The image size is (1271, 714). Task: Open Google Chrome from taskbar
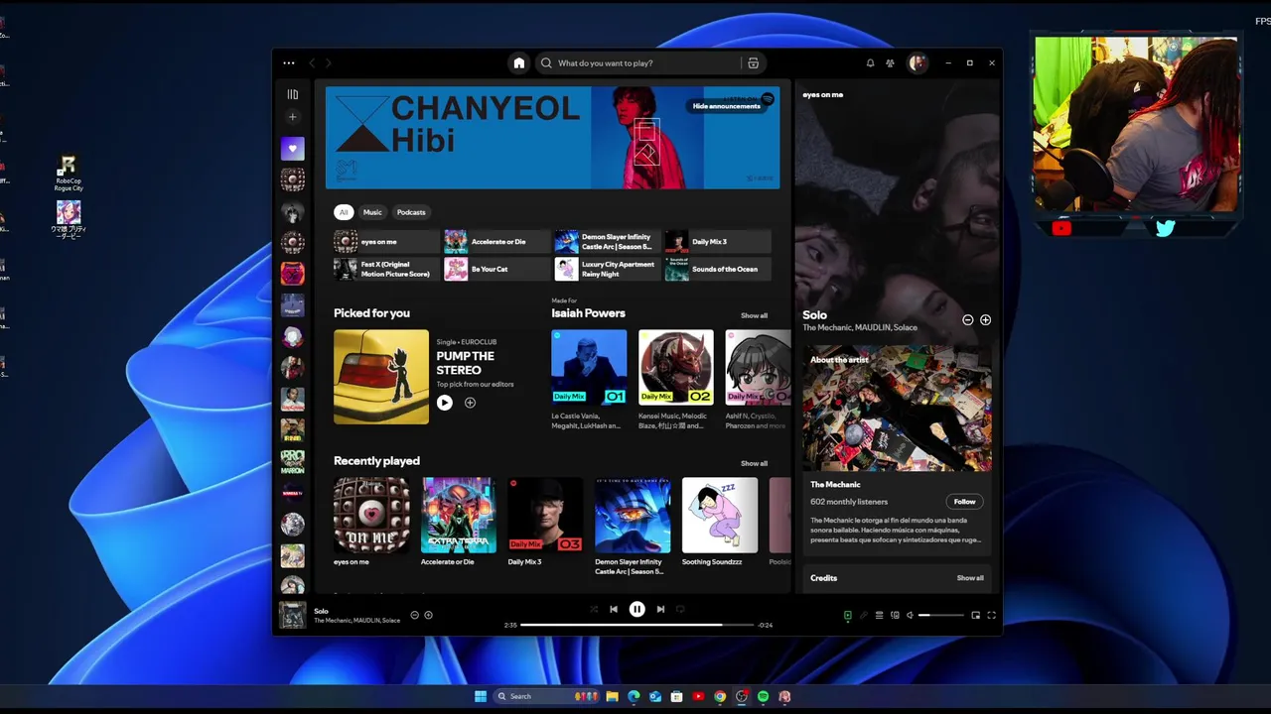pyautogui.click(x=720, y=696)
